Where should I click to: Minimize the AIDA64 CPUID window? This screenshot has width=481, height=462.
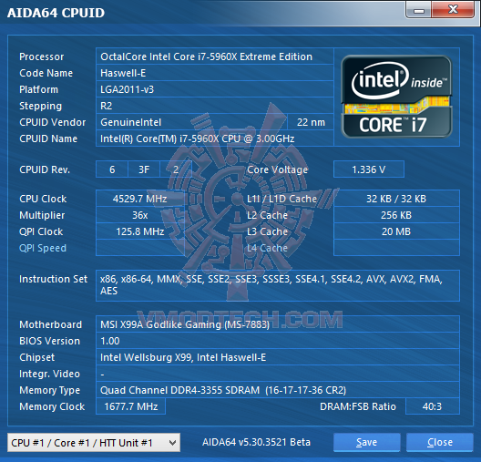(419, 10)
